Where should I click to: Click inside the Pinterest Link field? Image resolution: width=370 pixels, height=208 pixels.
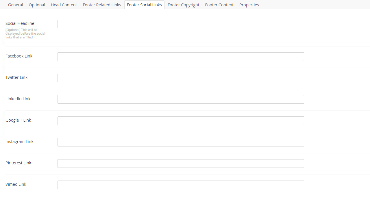pyautogui.click(x=181, y=164)
